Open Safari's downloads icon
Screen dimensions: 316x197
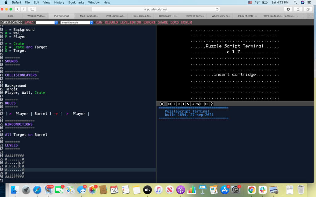click(x=289, y=9)
